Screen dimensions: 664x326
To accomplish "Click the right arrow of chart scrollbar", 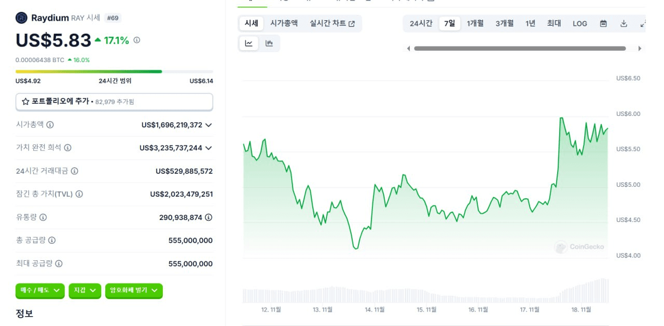I will pyautogui.click(x=640, y=49).
